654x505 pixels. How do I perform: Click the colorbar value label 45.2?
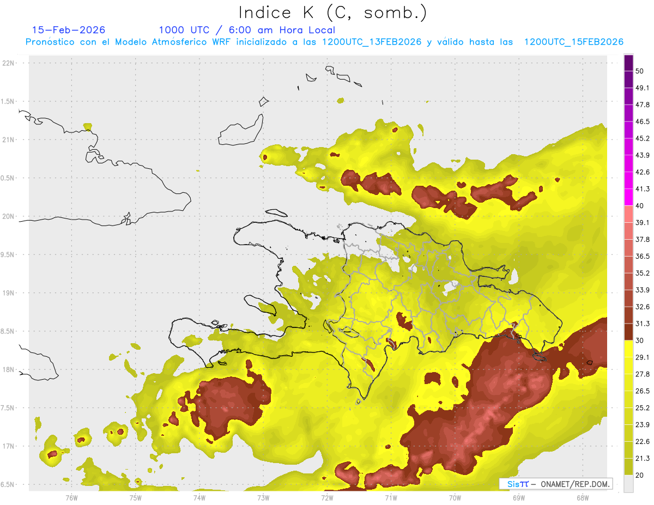coord(642,138)
